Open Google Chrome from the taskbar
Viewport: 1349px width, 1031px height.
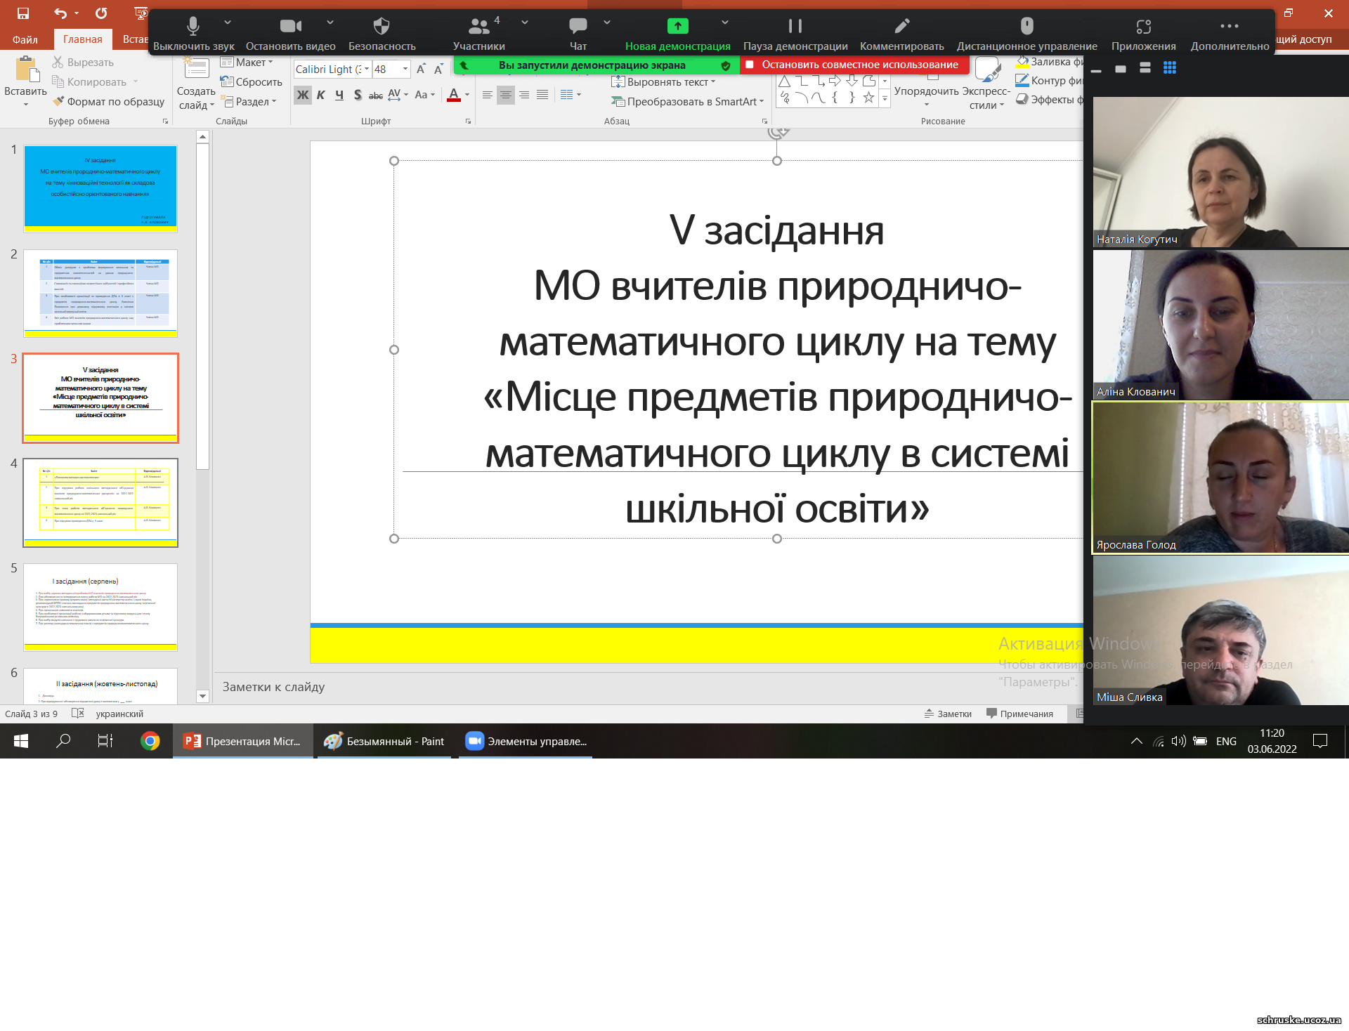150,741
